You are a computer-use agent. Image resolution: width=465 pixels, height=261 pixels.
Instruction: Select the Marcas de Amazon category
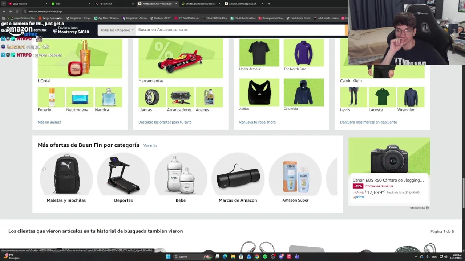click(x=238, y=178)
